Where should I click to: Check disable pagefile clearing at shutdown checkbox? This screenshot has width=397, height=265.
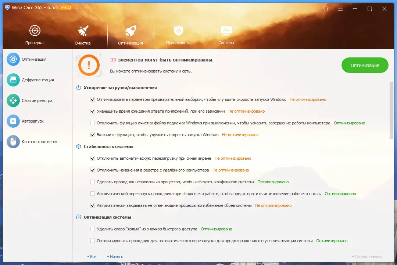pos(93,123)
